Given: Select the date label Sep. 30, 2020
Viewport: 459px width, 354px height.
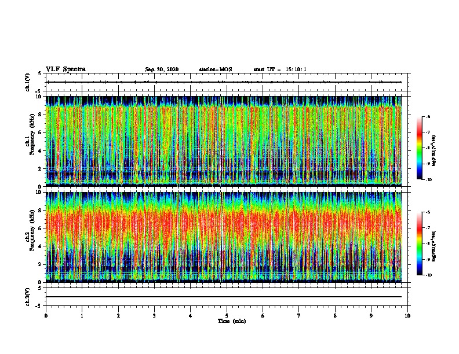Looking at the screenshot, I should point(162,69).
